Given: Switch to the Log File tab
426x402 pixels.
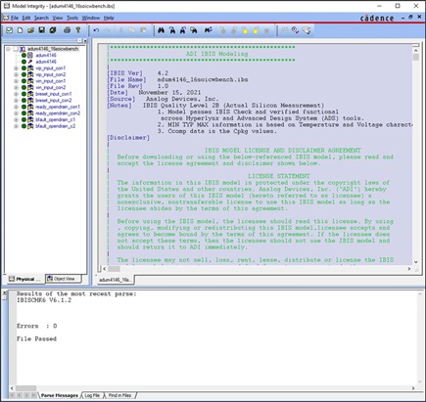Looking at the screenshot, I should pos(92,395).
